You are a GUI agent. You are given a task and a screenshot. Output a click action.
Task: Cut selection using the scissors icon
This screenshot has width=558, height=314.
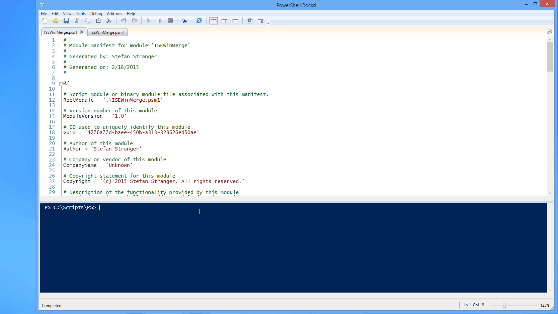point(77,21)
